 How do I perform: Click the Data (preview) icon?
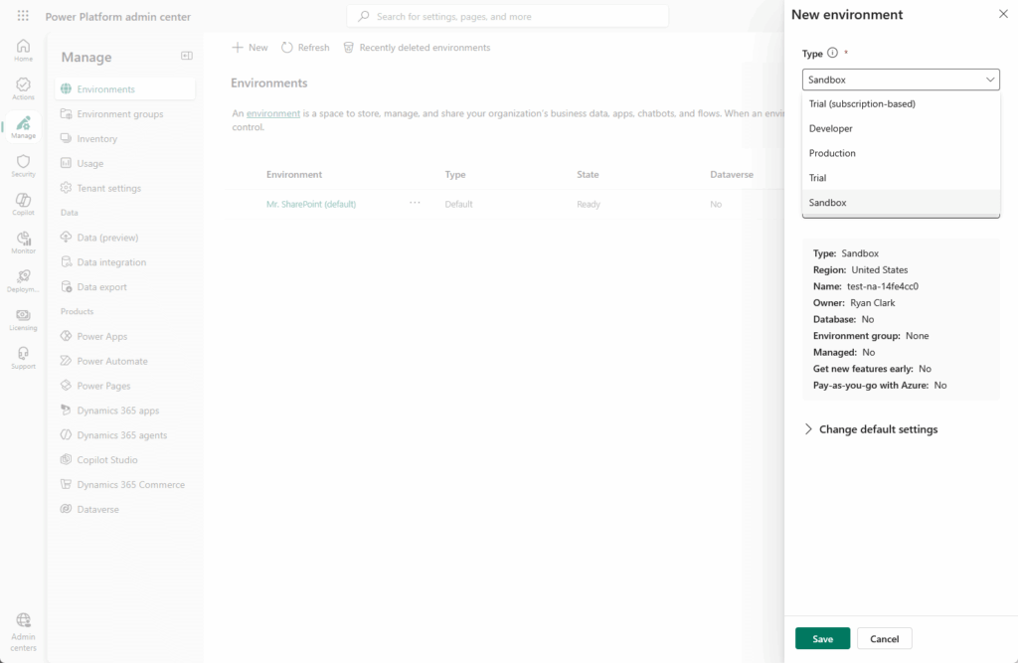tap(67, 237)
